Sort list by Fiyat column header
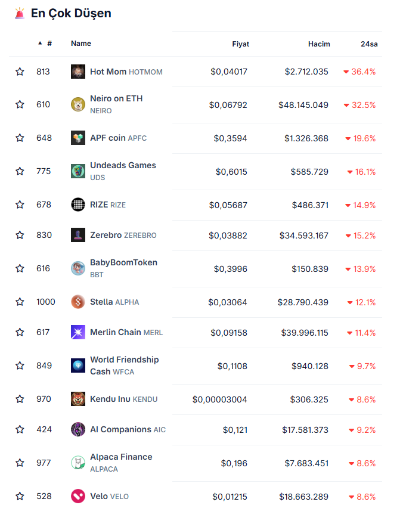This screenshot has height=508, width=403. pos(240,44)
